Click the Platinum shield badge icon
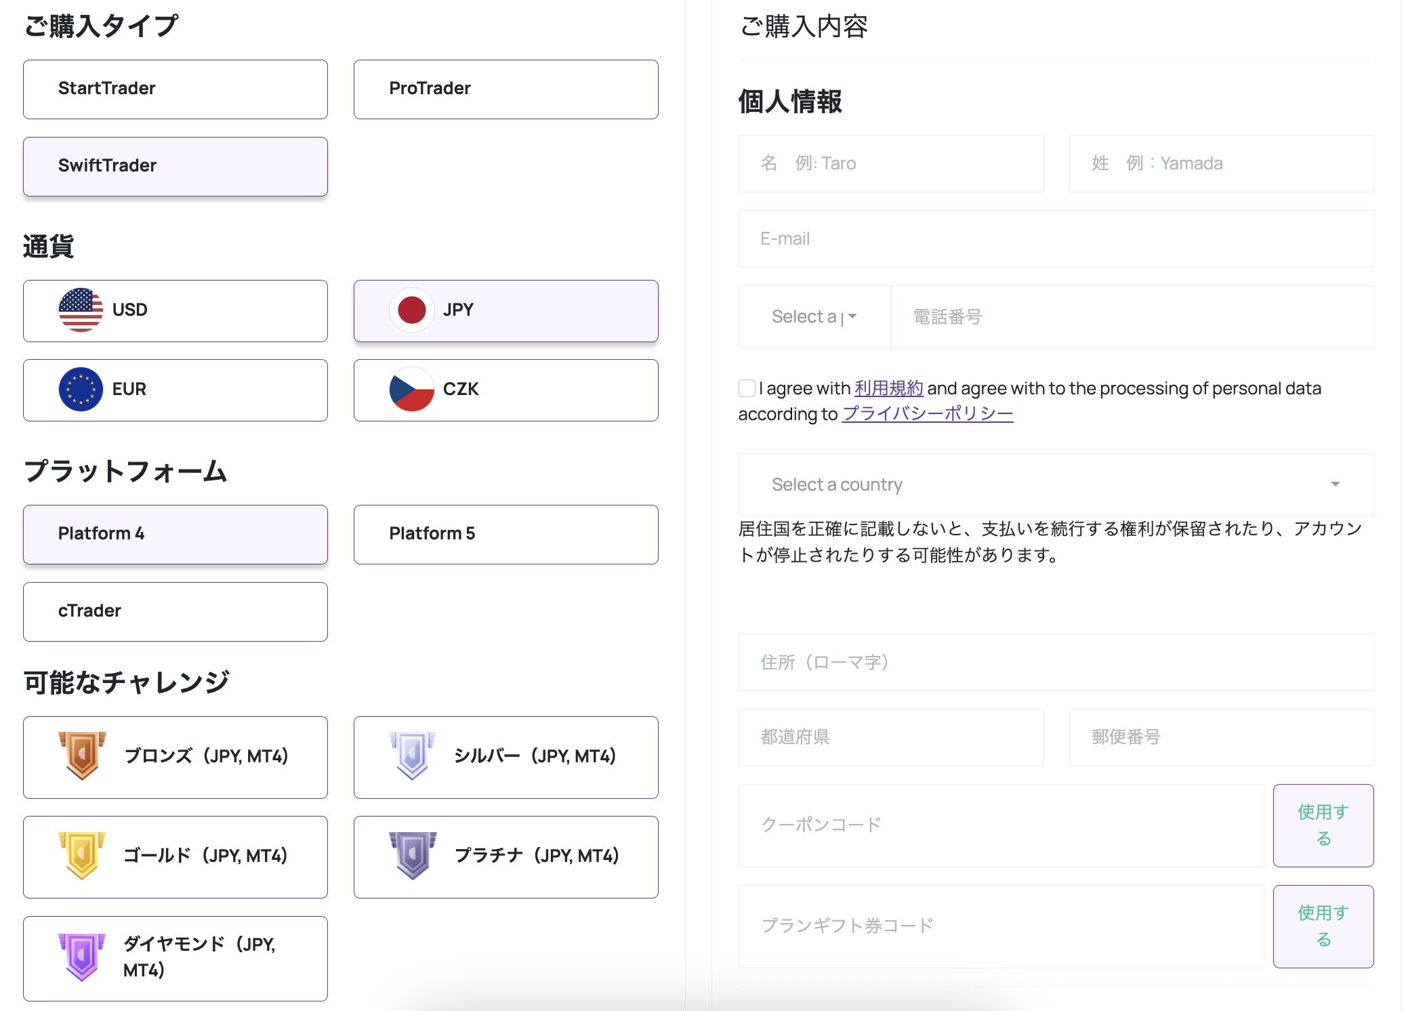 pos(412,856)
